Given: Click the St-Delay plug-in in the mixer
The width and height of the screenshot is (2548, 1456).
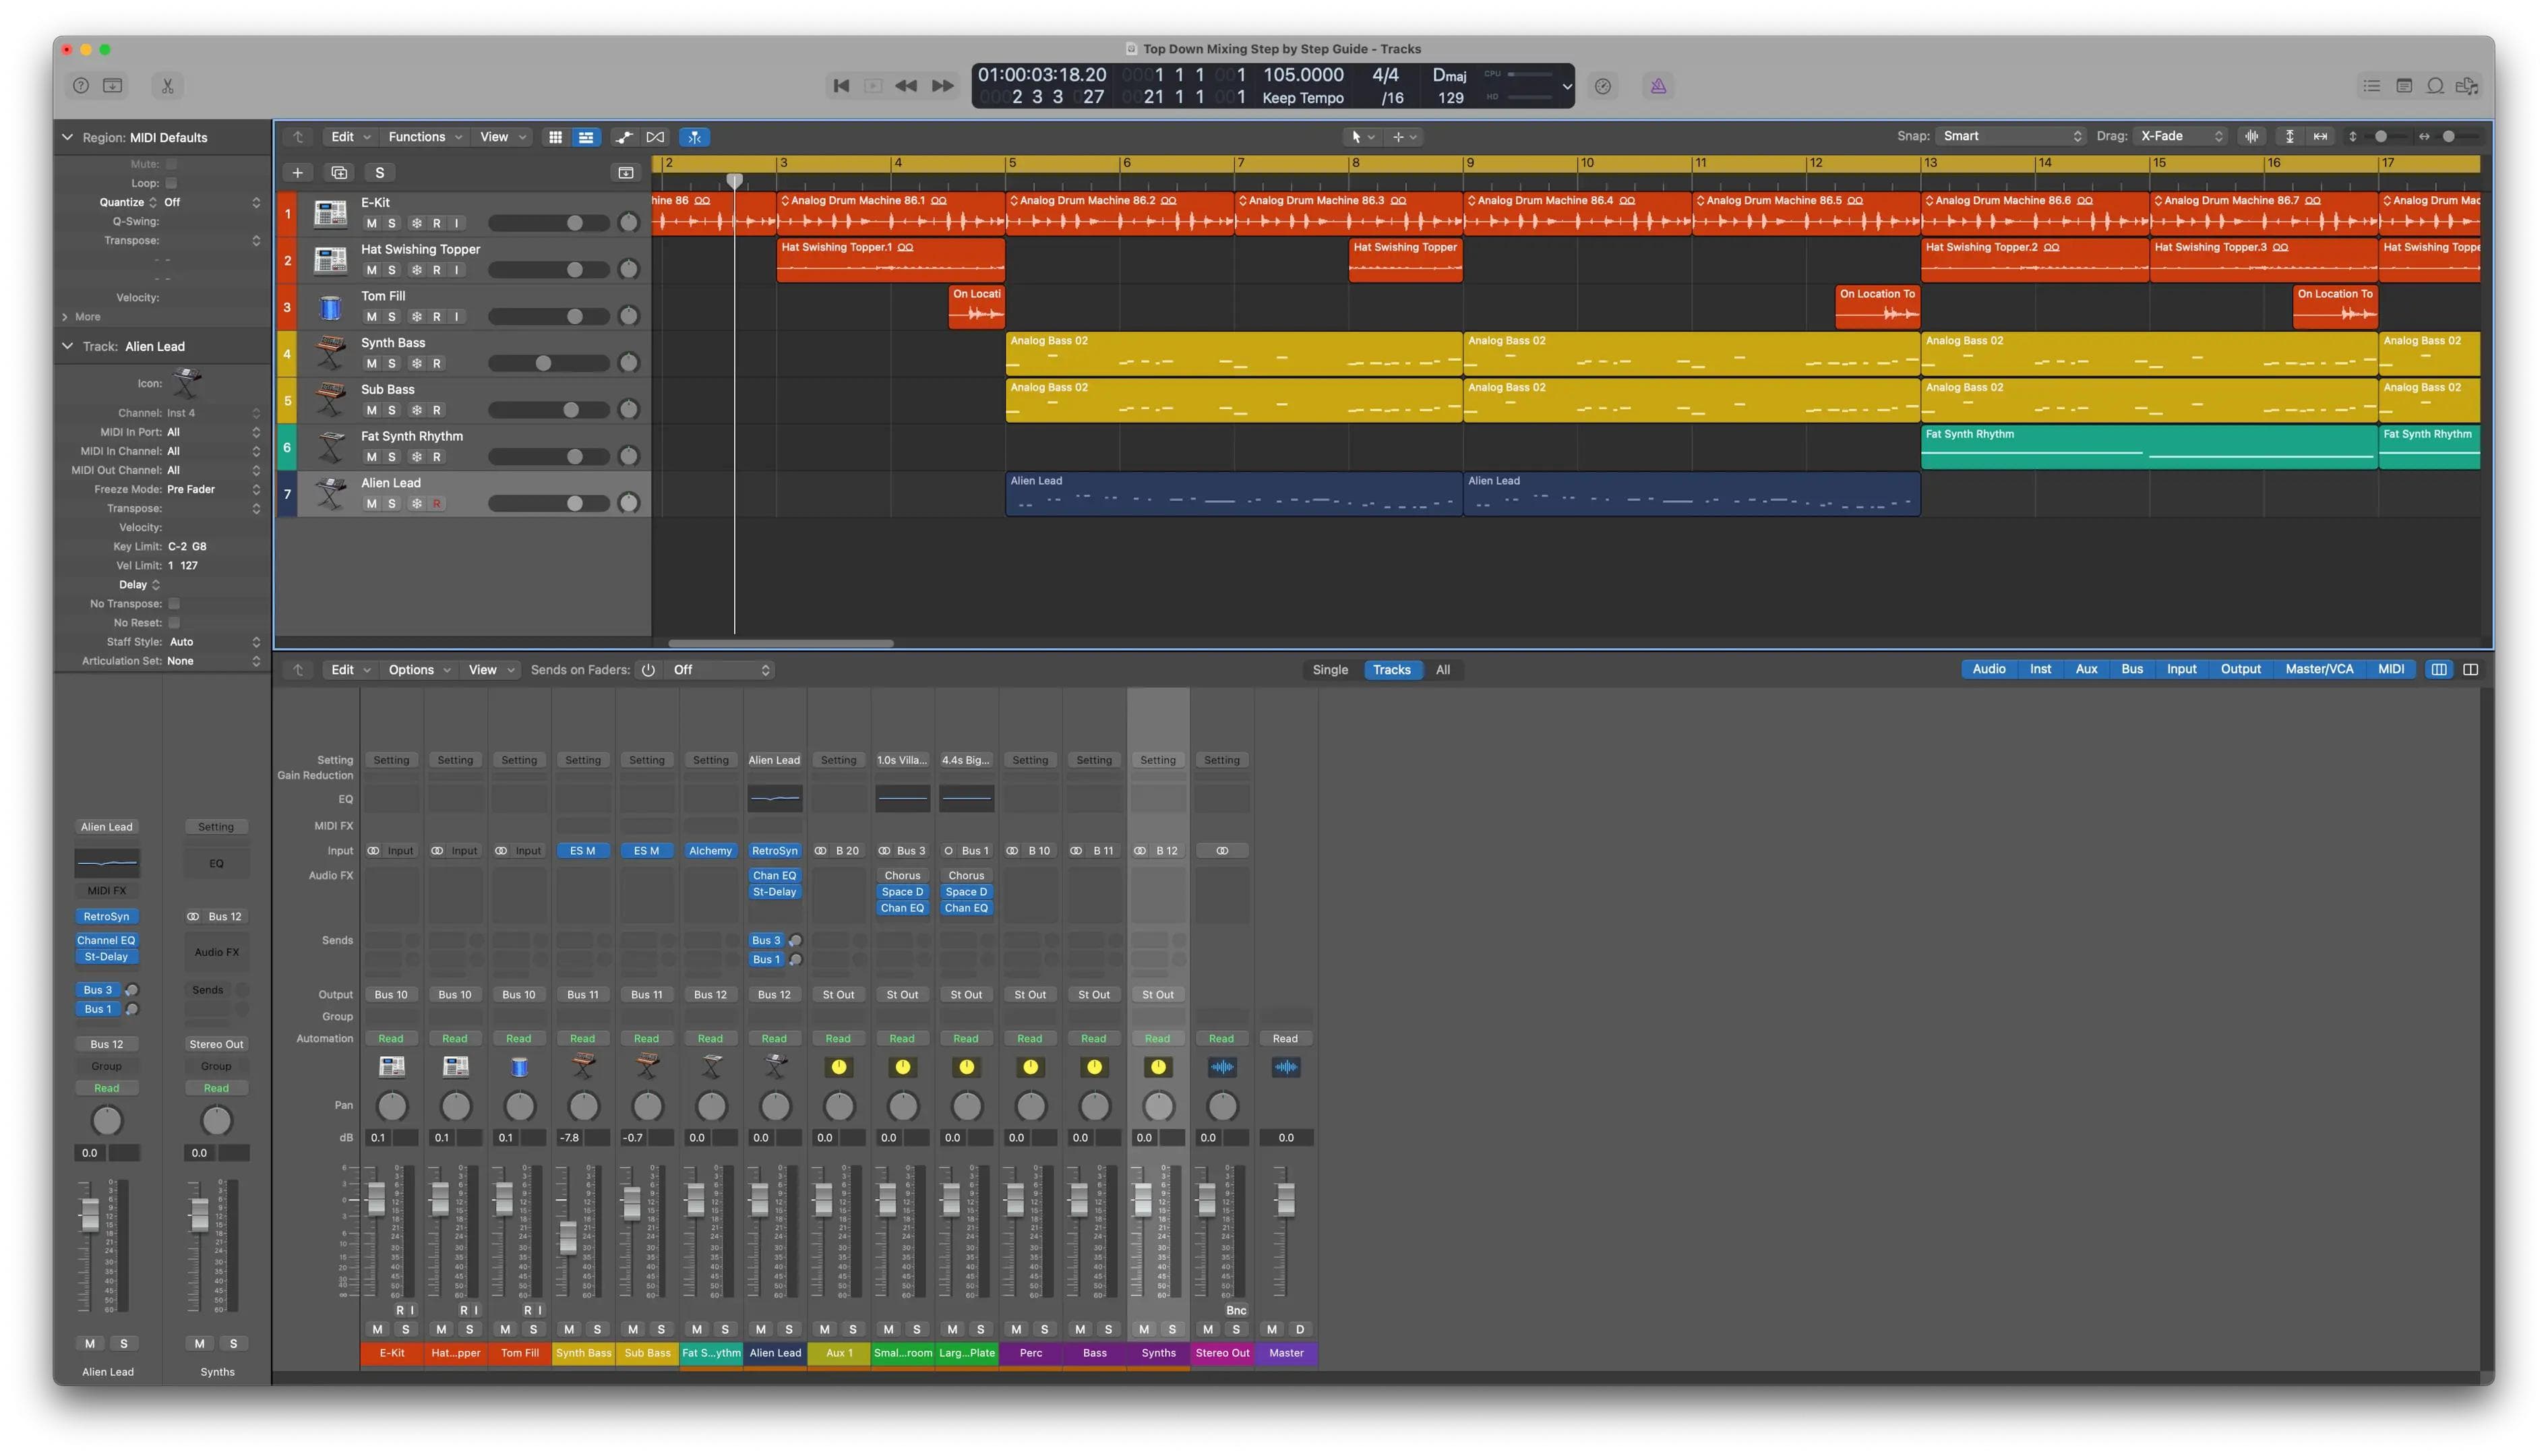Looking at the screenshot, I should point(774,892).
